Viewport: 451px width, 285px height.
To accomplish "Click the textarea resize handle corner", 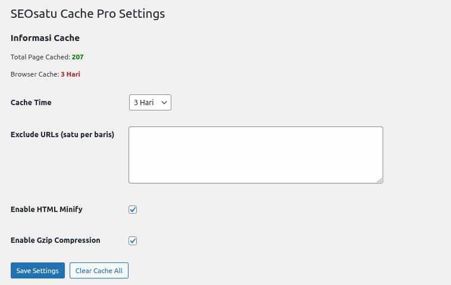I will pyautogui.click(x=379, y=179).
